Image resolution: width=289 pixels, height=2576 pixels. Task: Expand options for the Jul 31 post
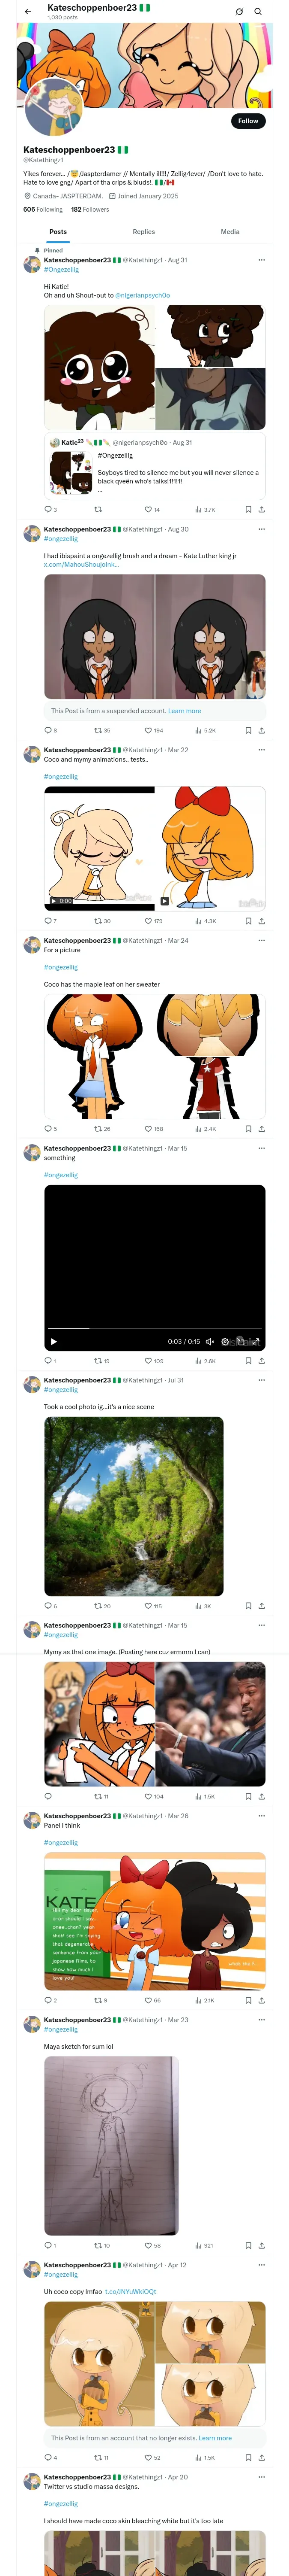pyautogui.click(x=261, y=1380)
